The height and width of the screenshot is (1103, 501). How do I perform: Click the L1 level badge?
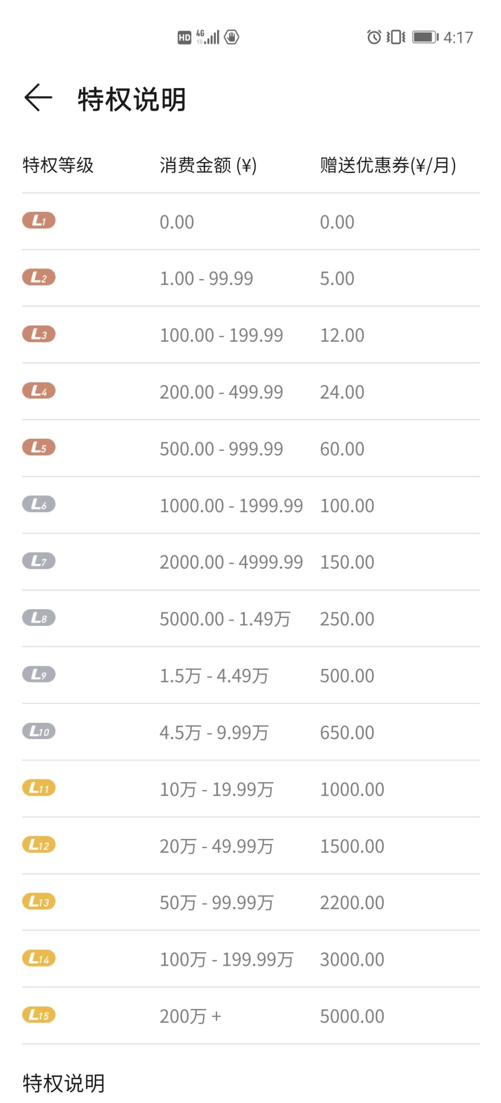point(39,221)
